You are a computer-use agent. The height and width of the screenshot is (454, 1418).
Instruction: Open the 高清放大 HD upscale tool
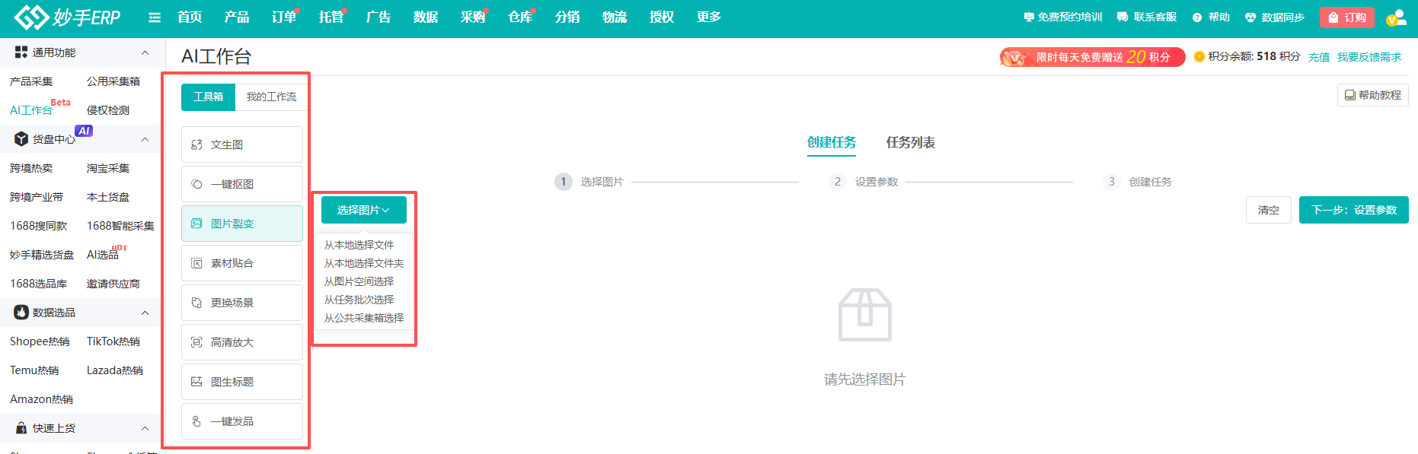(241, 342)
